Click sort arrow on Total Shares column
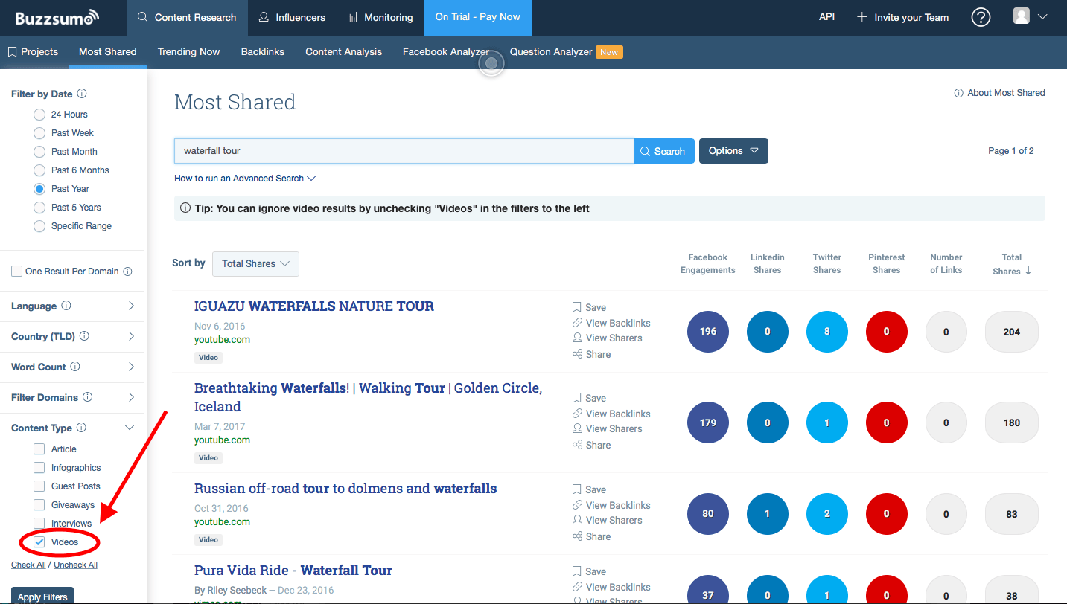This screenshot has width=1067, height=604. pos(1028,271)
